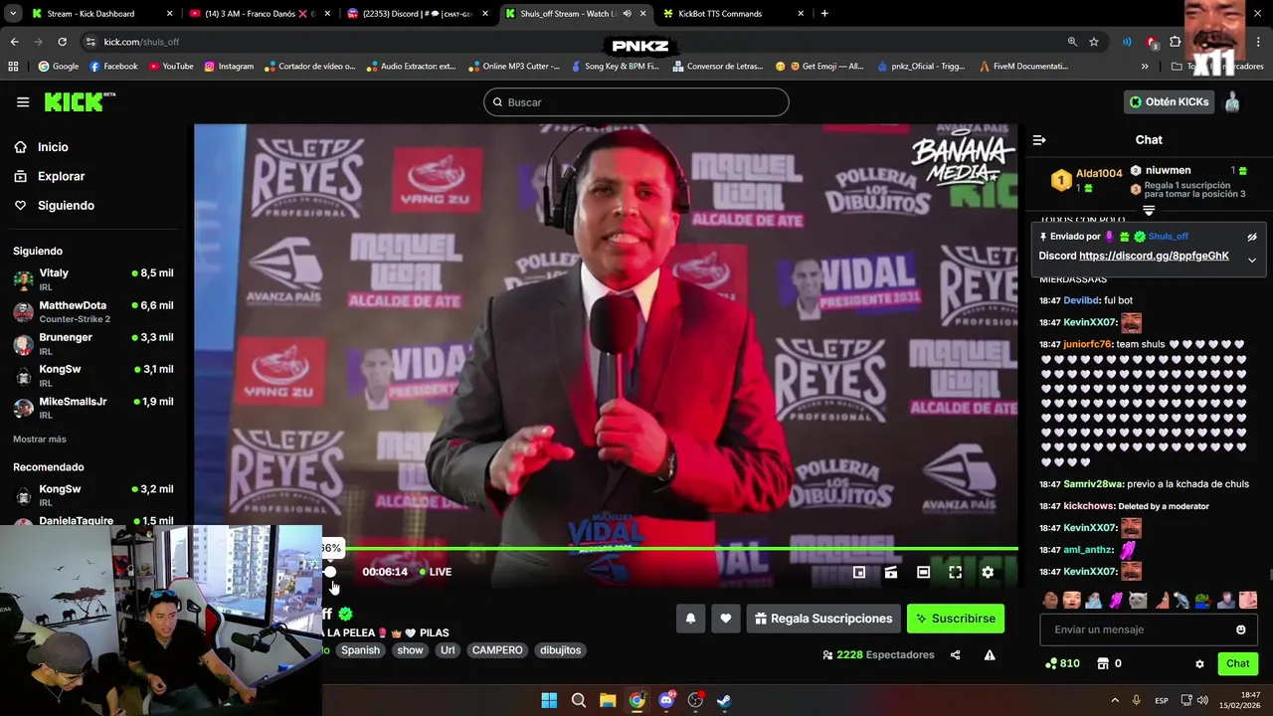Open MikeSmallsJr's channel in followed list
1273x716 pixels.
(x=93, y=408)
